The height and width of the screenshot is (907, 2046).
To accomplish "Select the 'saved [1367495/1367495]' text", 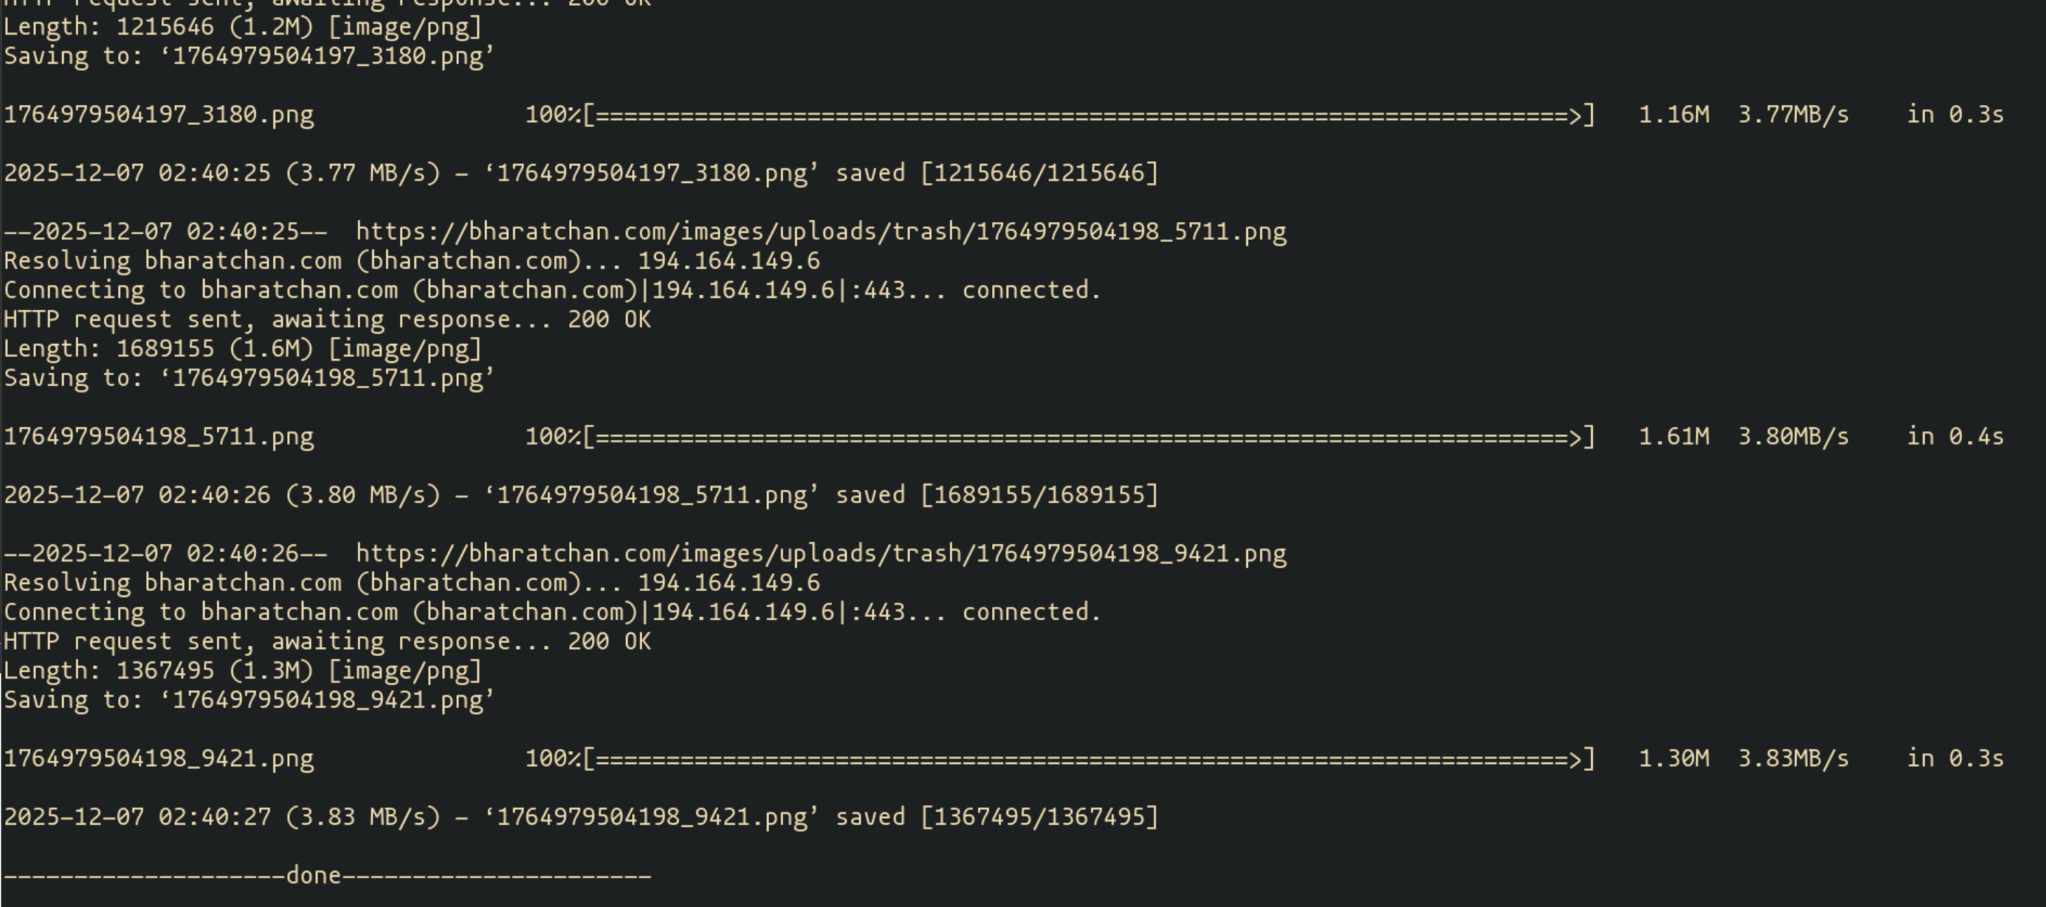I will 997,817.
